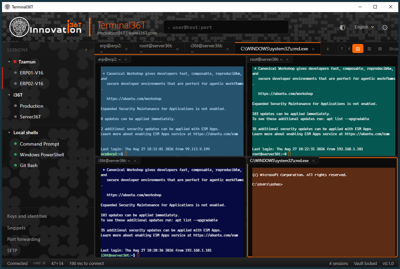Close the erp@erp2 top tab
The height and width of the screenshot is (269, 400).
[126, 49]
